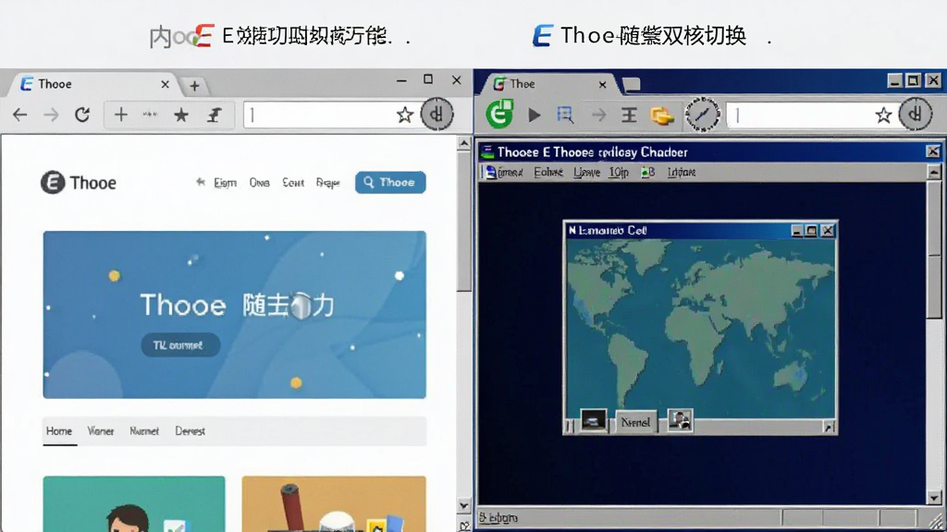The width and height of the screenshot is (947, 532).
Task: Reload the page in the left browser
Action: tap(82, 114)
